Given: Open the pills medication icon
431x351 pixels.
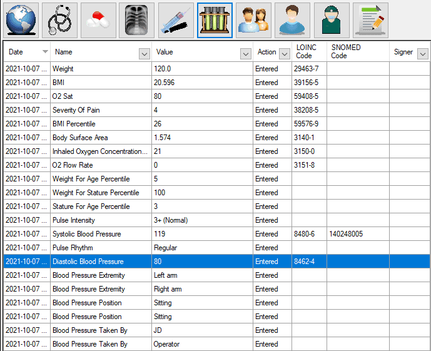Looking at the screenshot, I should click(x=98, y=21).
